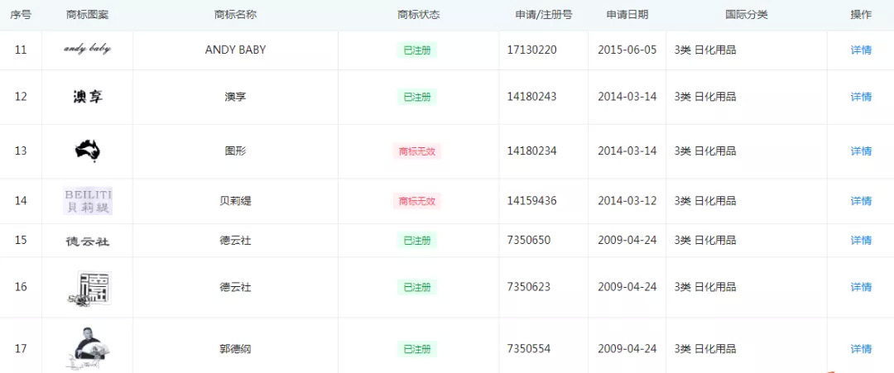Click the 德云社 handwritten logo in row 15

pos(88,241)
